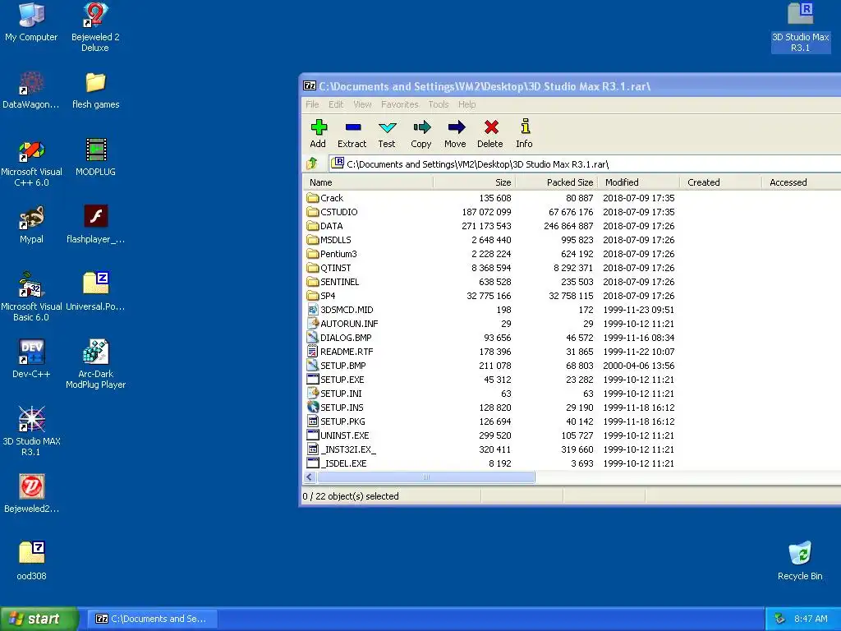Select the Arc-Dark ModPlug Player icon

coord(95,364)
